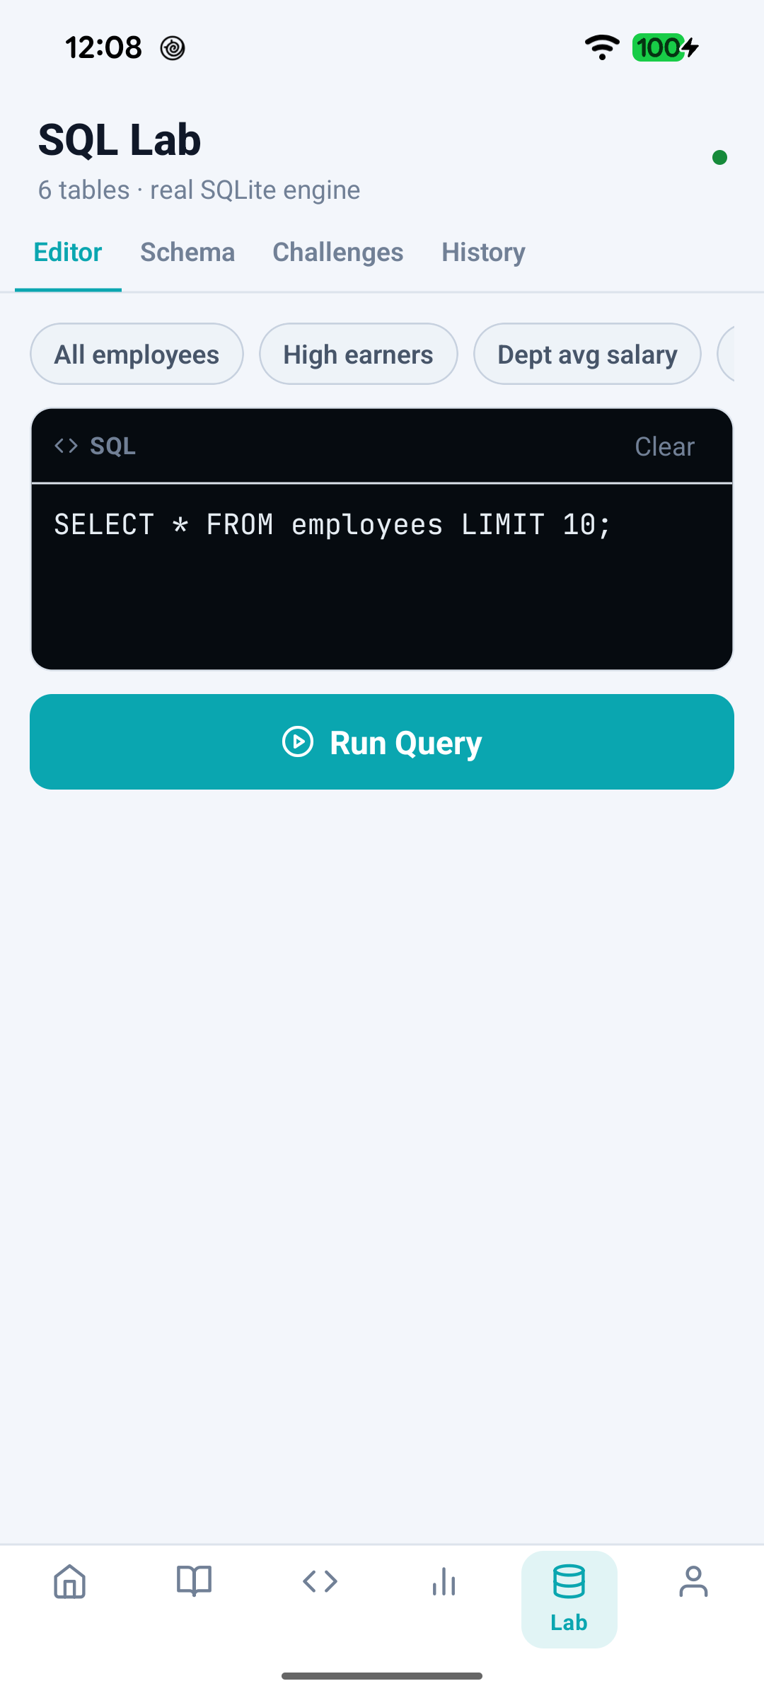Open the History tab
The image size is (764, 1698).
[484, 253]
